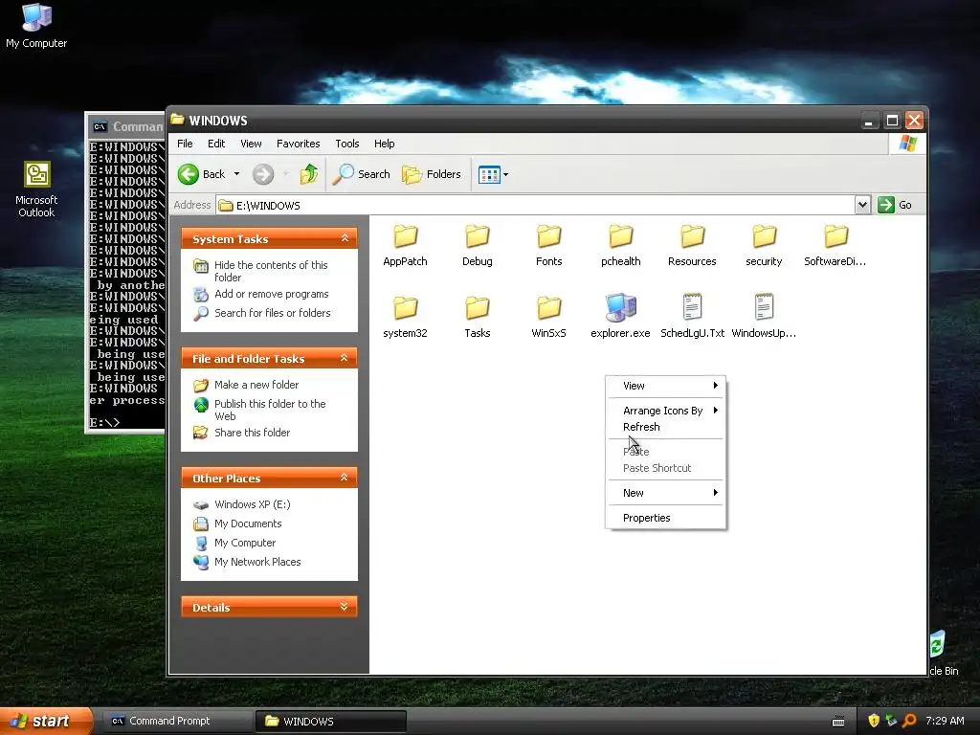This screenshot has height=735, width=980.
Task: Go to My Network Places
Action: coord(256,562)
